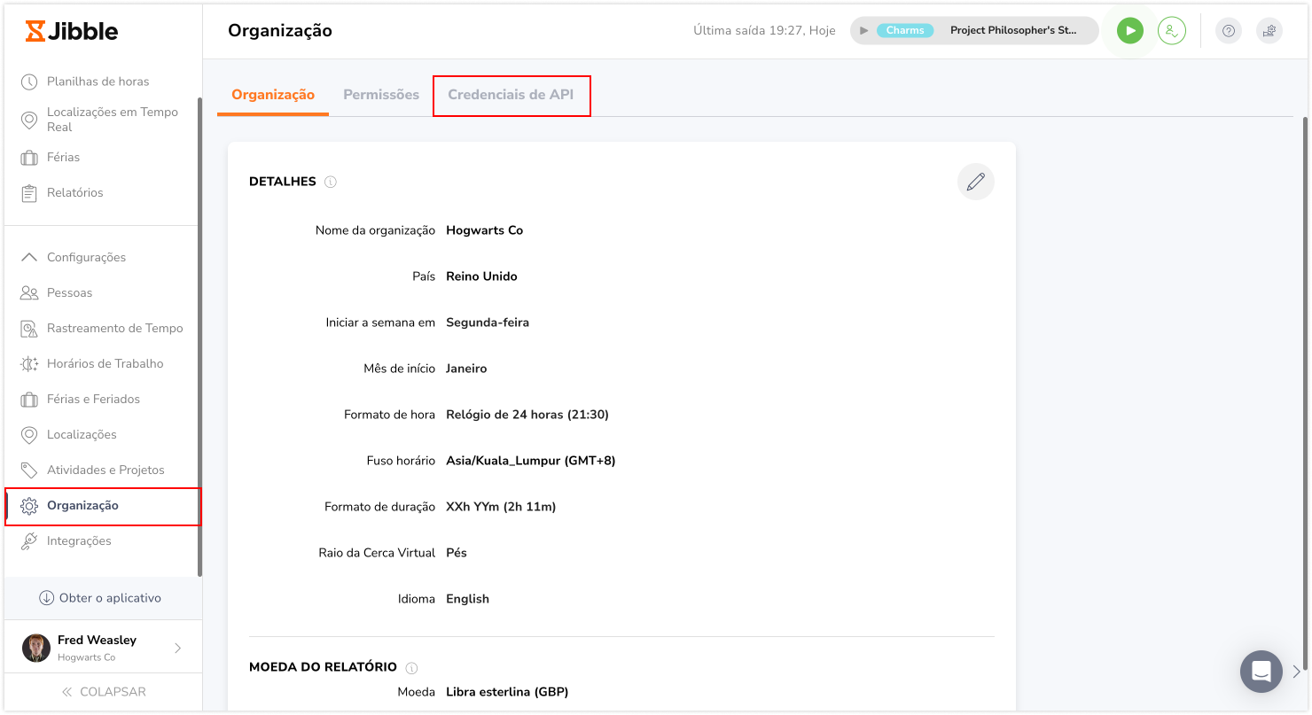Image resolution: width=1312 pixels, height=715 pixels.
Task: Click the English language value
Action: coord(468,599)
